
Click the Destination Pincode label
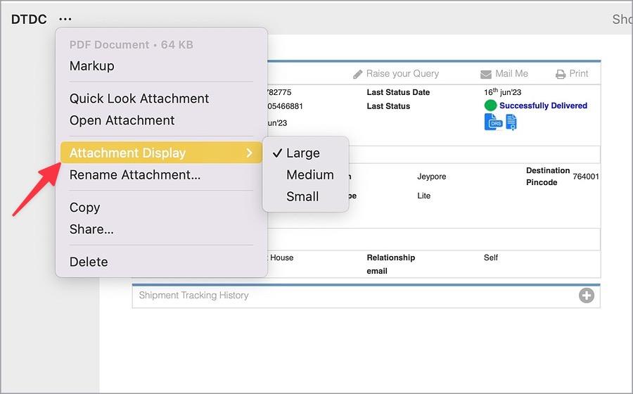coord(548,177)
